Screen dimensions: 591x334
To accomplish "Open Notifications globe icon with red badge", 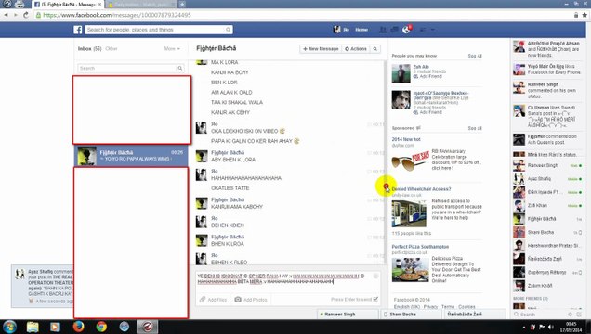I will click(406, 30).
